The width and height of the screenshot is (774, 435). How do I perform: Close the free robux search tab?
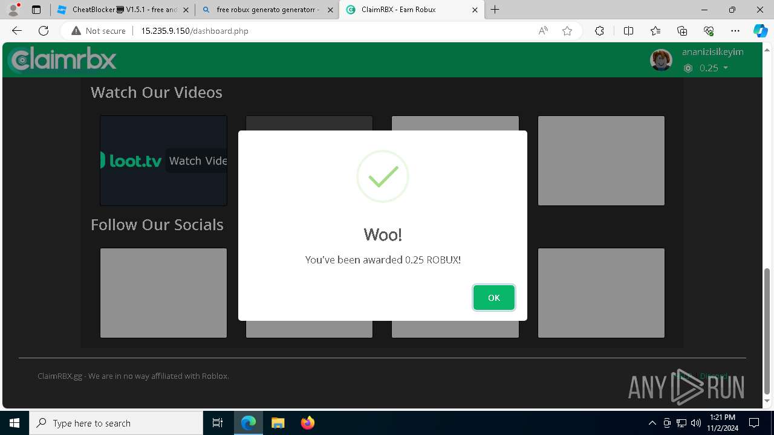click(330, 10)
